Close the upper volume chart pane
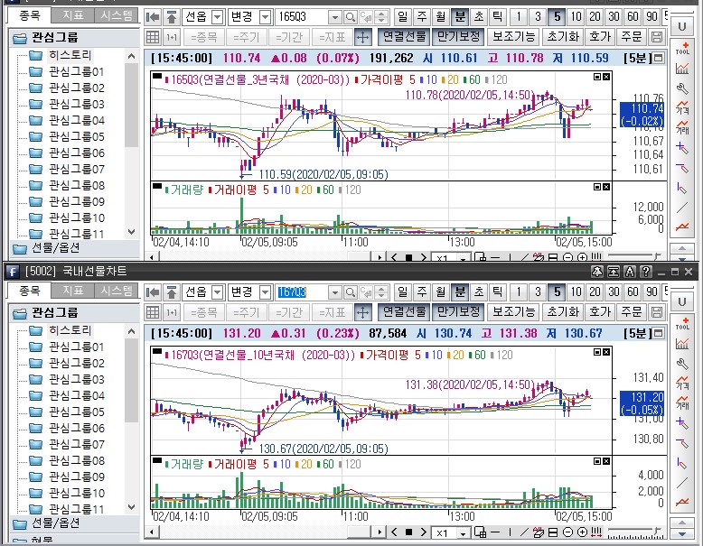Image resolution: width=703 pixels, height=546 pixels. click(606, 185)
